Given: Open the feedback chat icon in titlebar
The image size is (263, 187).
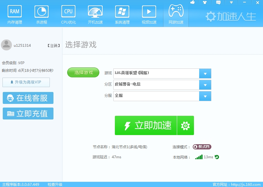Looking at the screenshot, I should pyautogui.click(x=217, y=3).
